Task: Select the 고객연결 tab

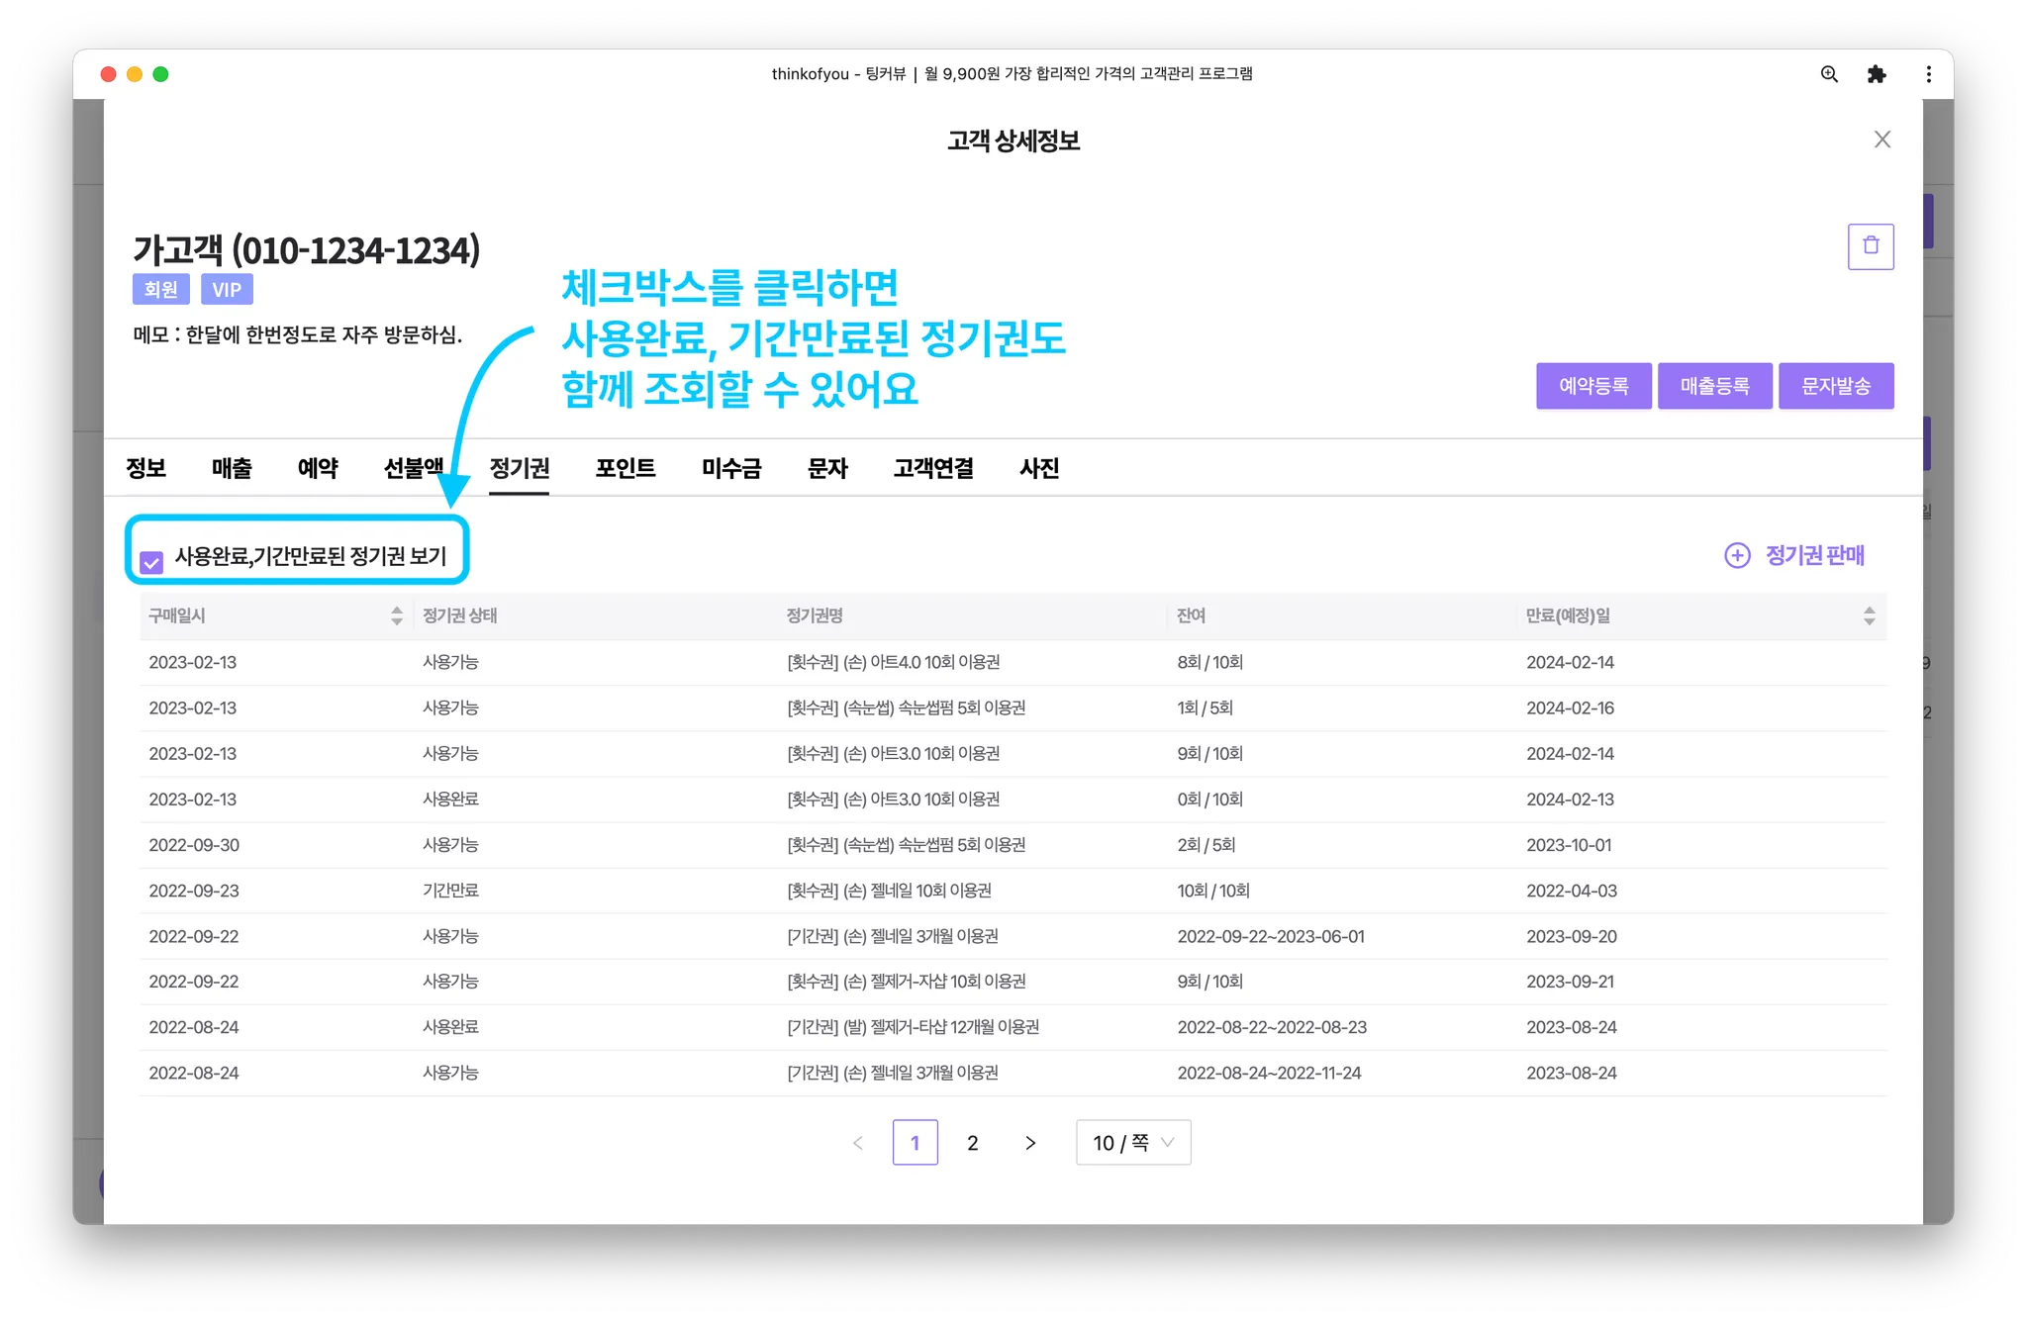Action: pos(932,468)
